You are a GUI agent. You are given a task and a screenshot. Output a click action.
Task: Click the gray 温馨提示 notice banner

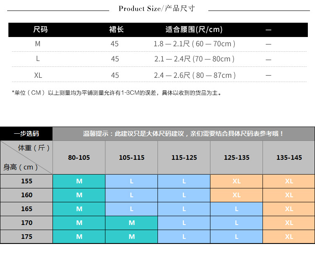tap(184, 134)
